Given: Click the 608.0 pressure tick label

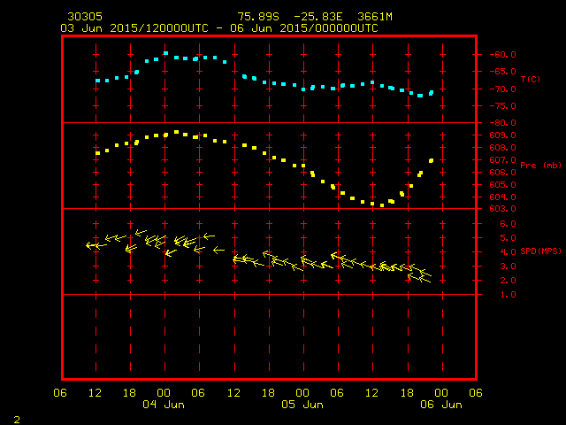Looking at the screenshot, I should point(503,148).
